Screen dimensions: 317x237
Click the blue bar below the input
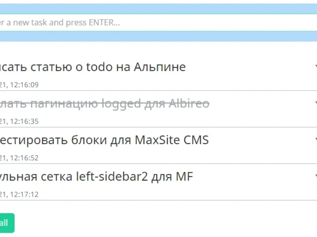tap(158, 36)
